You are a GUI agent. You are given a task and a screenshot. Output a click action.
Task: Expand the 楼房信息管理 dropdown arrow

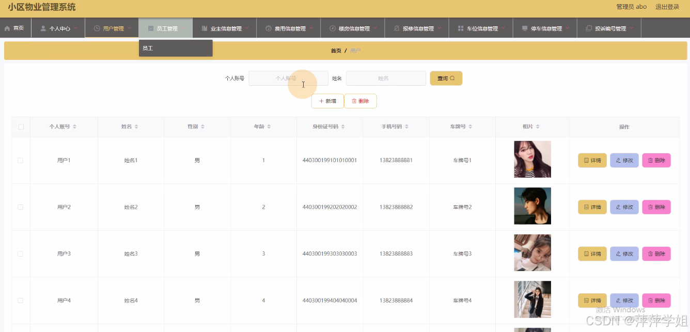pos(375,28)
